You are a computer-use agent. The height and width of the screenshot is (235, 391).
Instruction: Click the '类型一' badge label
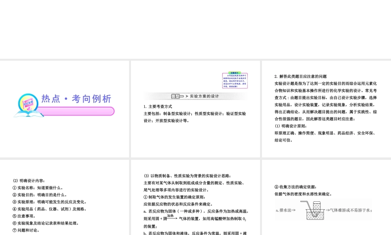pos(177,96)
